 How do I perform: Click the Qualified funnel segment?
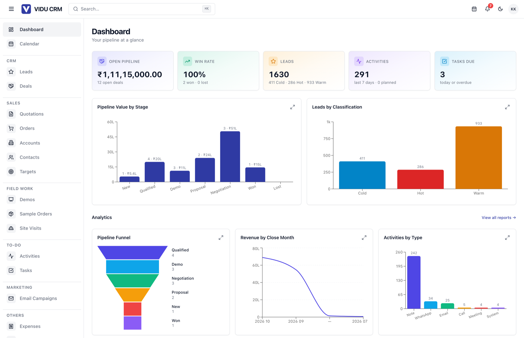coord(133,253)
